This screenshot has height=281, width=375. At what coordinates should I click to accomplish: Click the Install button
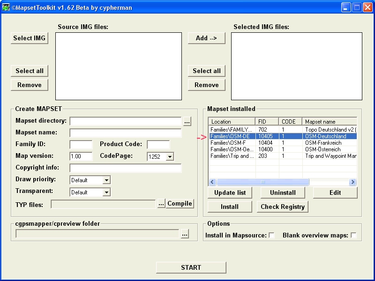[230, 207]
